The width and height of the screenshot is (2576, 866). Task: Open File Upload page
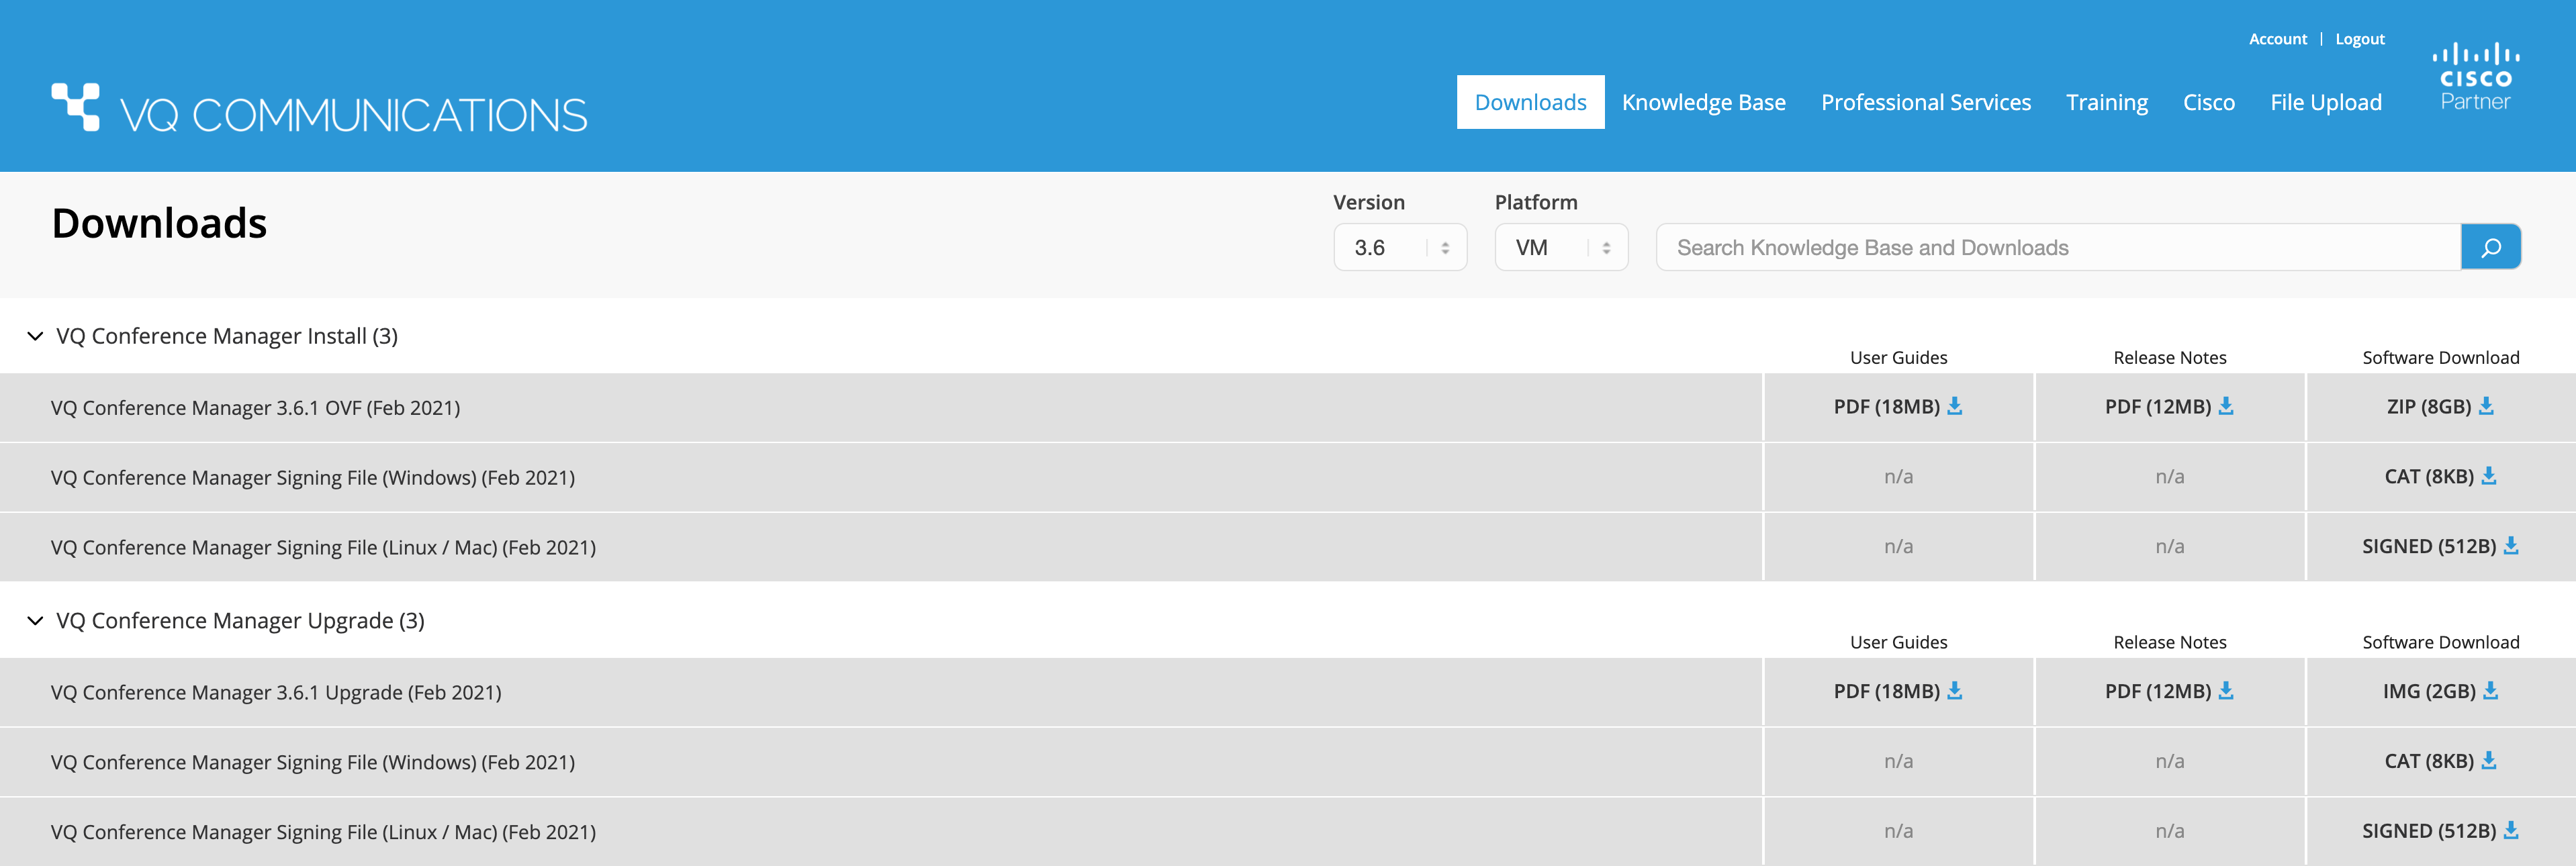point(2325,102)
